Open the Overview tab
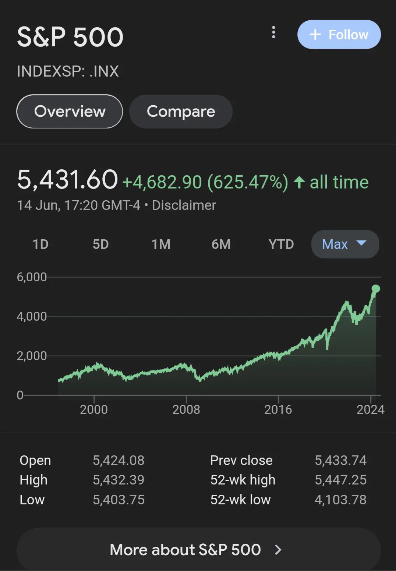Image resolution: width=396 pixels, height=571 pixels. pyautogui.click(x=70, y=112)
